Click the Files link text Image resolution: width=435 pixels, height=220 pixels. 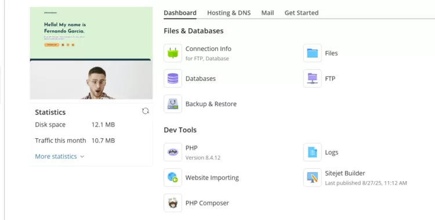click(331, 53)
